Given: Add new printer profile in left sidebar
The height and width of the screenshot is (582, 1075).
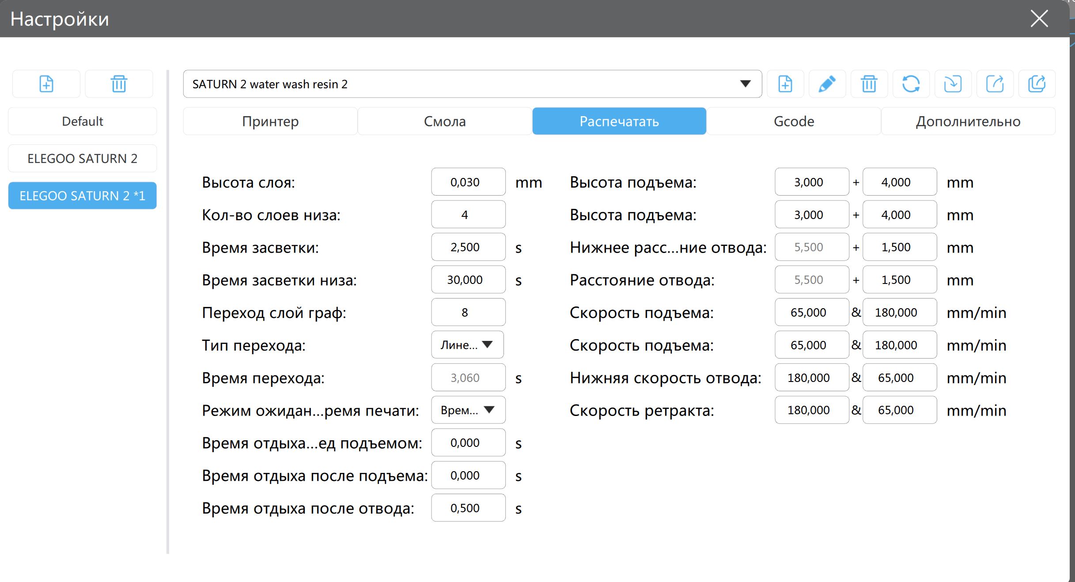Looking at the screenshot, I should click(46, 84).
